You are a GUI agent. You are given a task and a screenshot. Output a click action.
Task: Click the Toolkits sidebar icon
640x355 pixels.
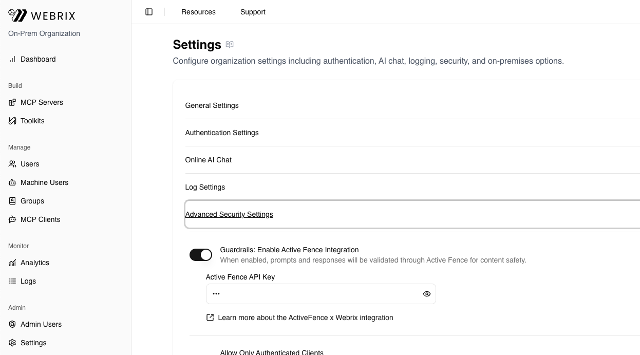pyautogui.click(x=12, y=121)
